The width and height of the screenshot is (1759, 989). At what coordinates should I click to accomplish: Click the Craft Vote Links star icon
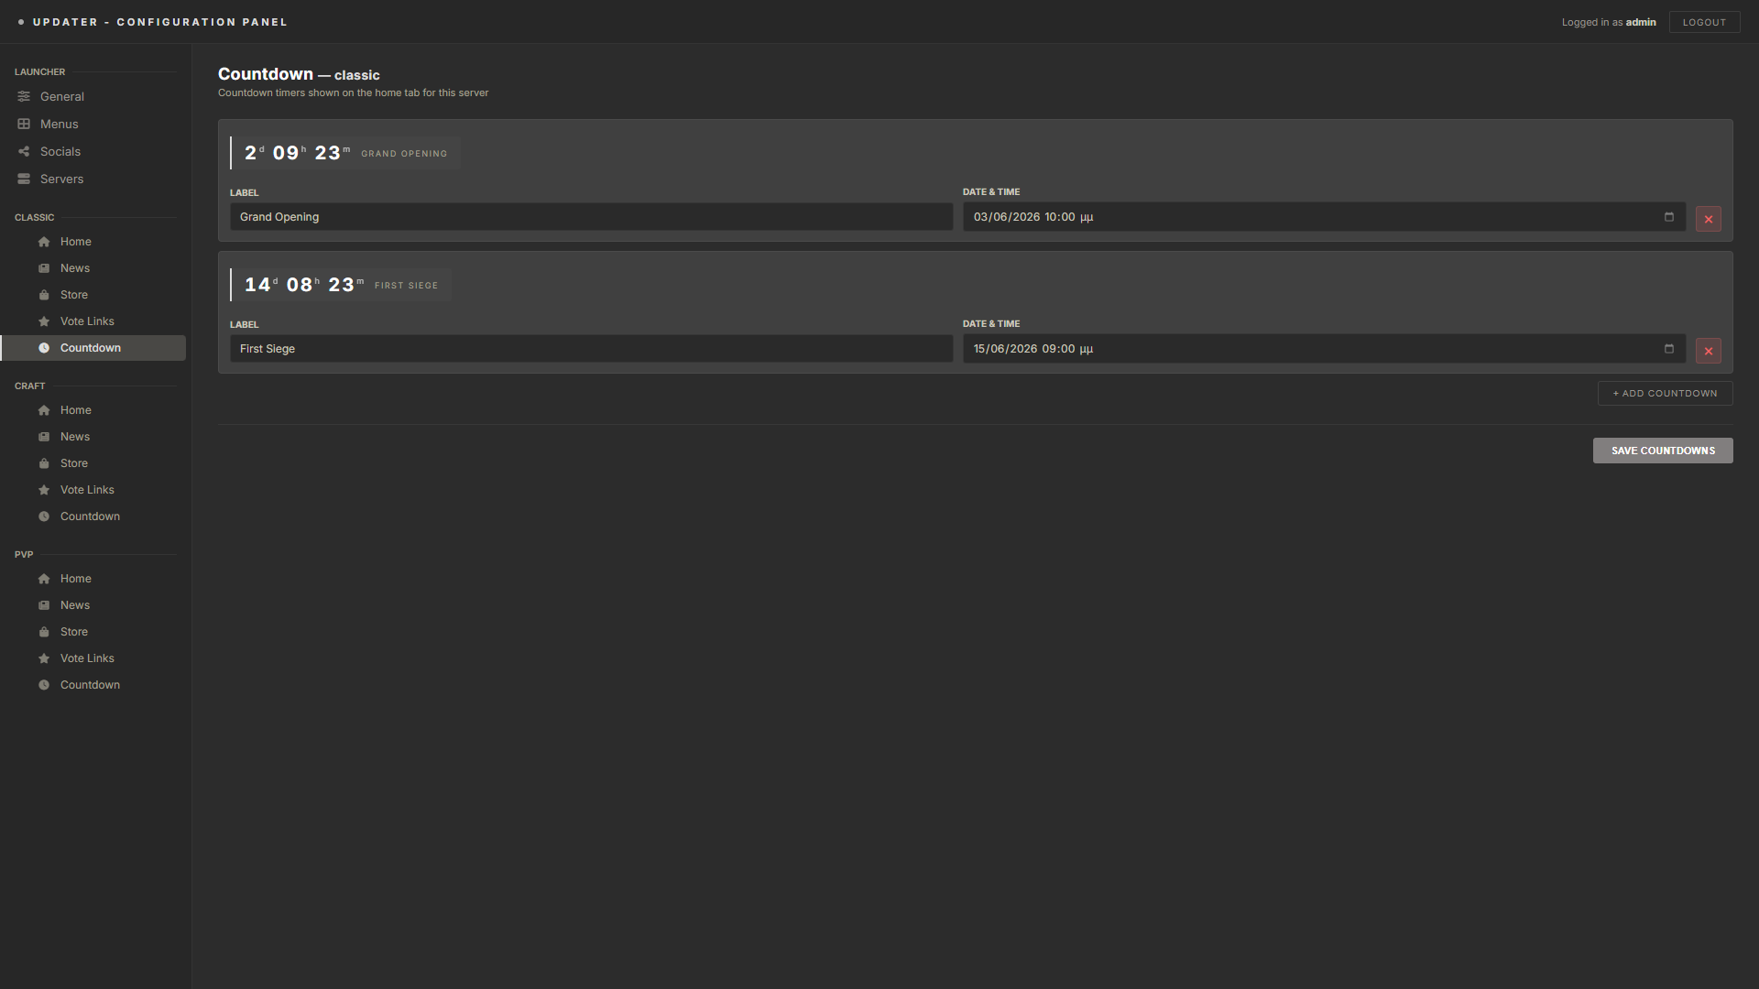[44, 490]
